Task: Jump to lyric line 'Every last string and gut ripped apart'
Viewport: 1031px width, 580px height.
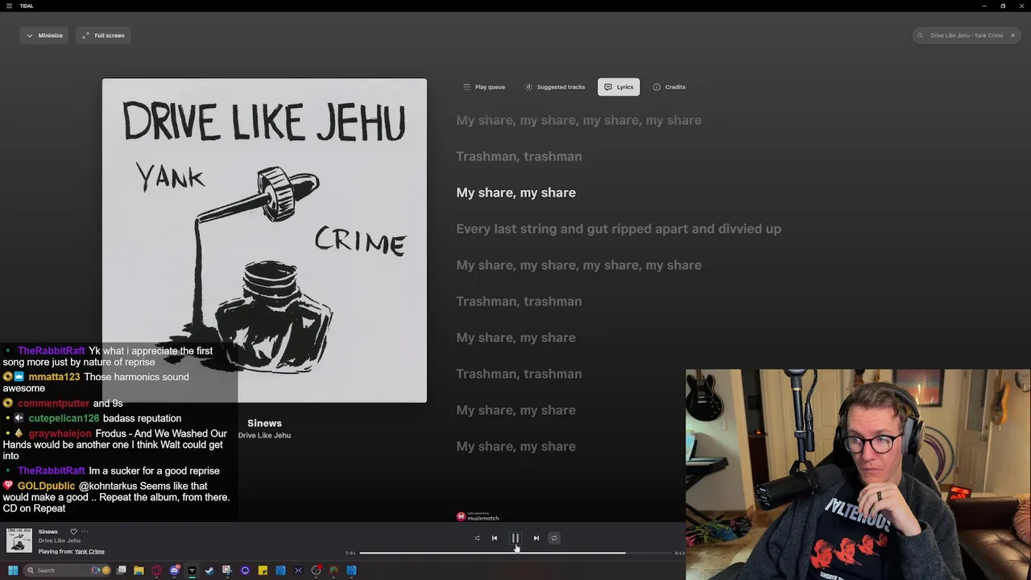Action: (619, 229)
